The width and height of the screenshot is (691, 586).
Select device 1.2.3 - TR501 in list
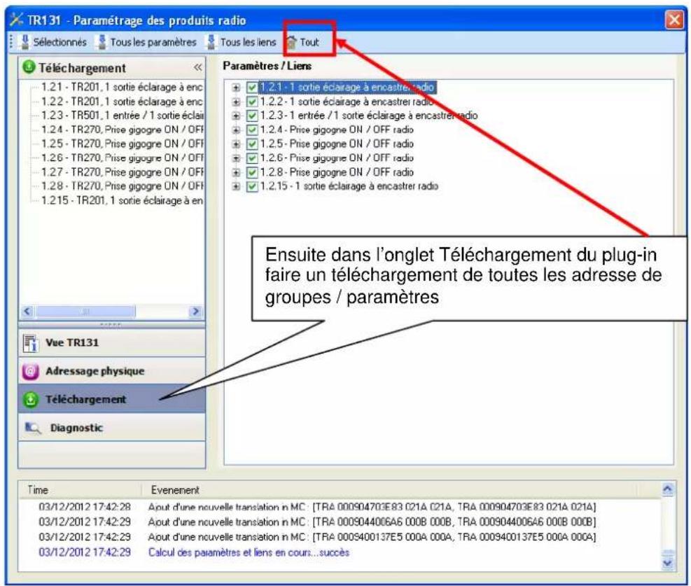[122, 116]
